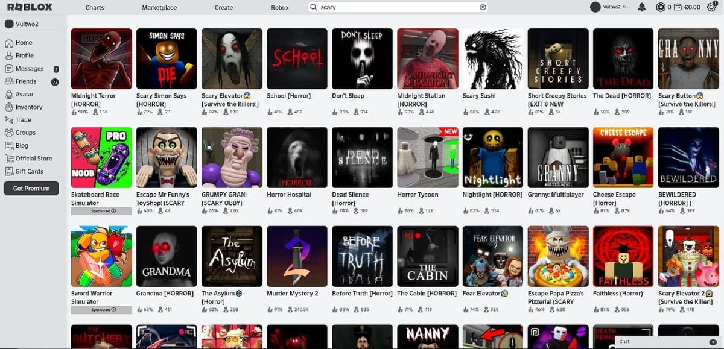Viewport: 724px width, 349px height.
Task: Click the Scary Elevator 2 title
Action: tap(686, 297)
